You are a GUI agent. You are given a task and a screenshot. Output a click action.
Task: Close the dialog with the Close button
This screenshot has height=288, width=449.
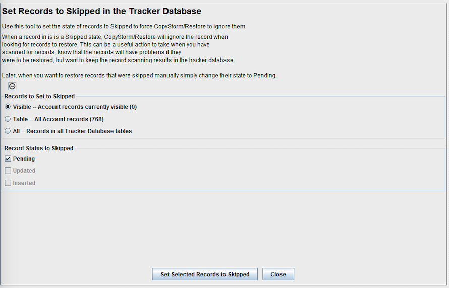278,274
